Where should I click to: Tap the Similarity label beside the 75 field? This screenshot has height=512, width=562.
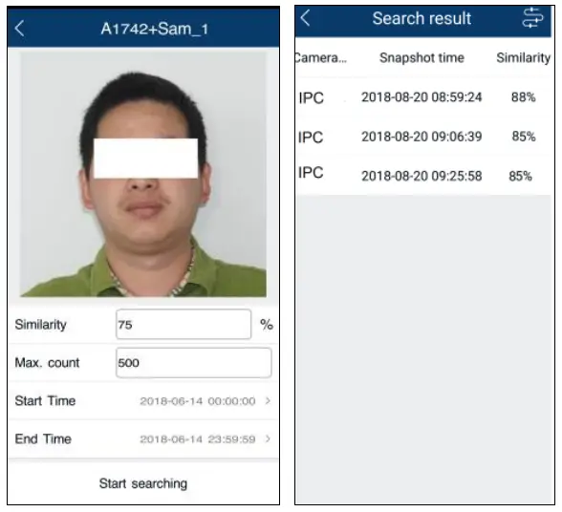40,325
